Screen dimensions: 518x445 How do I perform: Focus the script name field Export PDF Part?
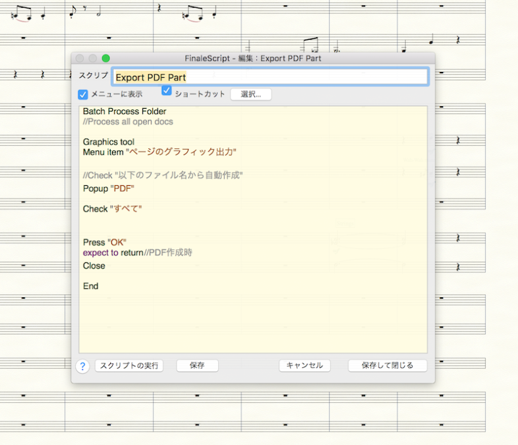[x=270, y=77]
